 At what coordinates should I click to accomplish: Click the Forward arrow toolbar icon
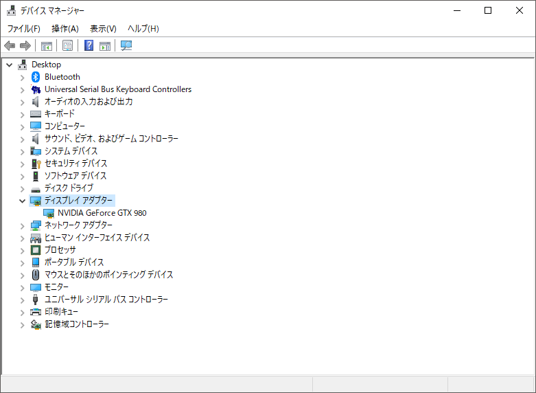click(x=25, y=45)
